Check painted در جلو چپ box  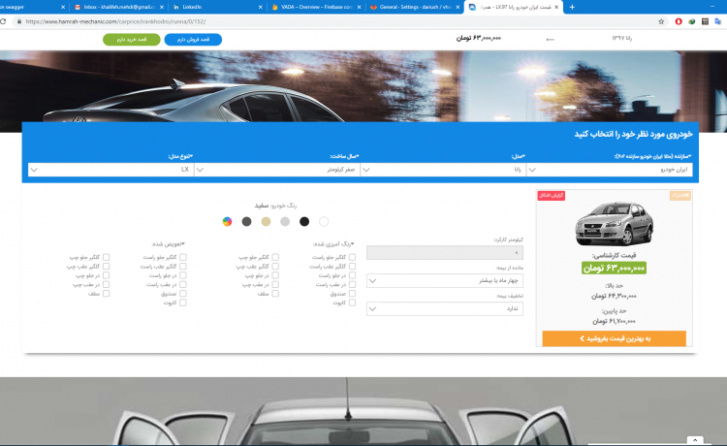[x=275, y=275]
